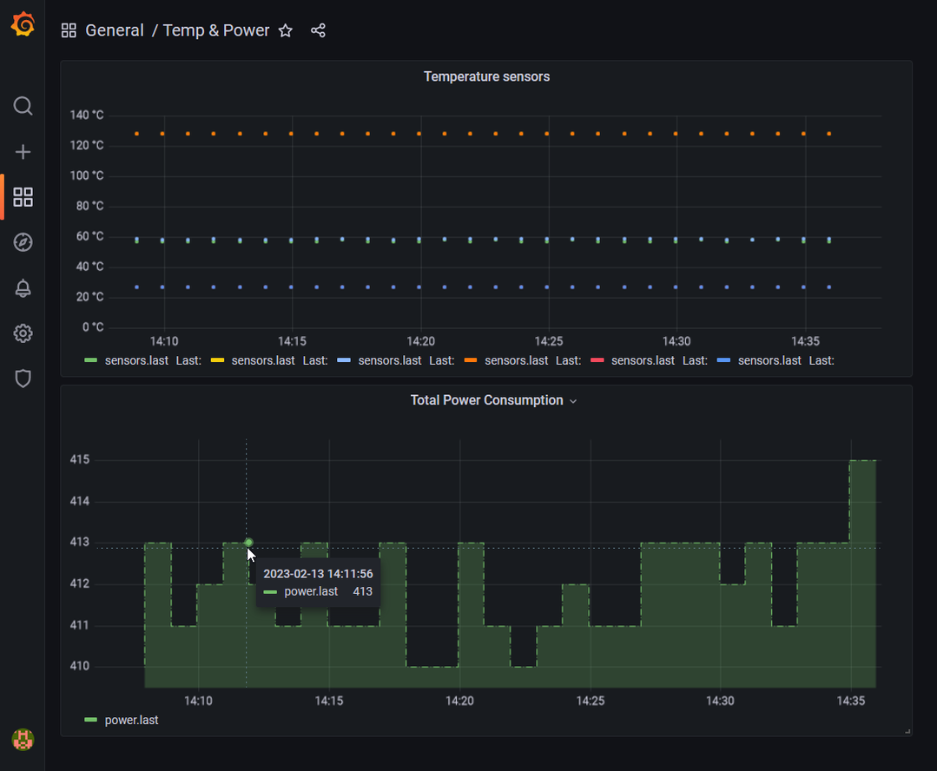Open the search dashboards icon
This screenshot has height=771, width=937.
(x=23, y=107)
